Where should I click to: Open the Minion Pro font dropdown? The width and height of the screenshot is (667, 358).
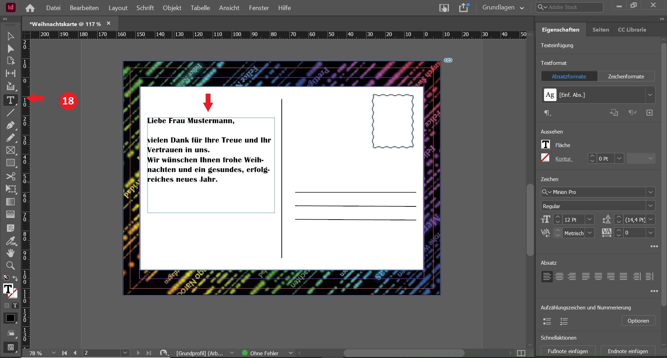click(x=650, y=192)
